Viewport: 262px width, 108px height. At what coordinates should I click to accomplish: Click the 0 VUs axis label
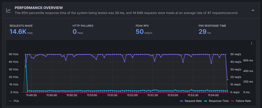(x=14, y=92)
